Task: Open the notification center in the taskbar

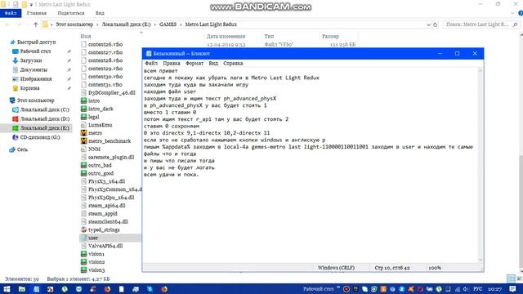Action: click(x=512, y=289)
